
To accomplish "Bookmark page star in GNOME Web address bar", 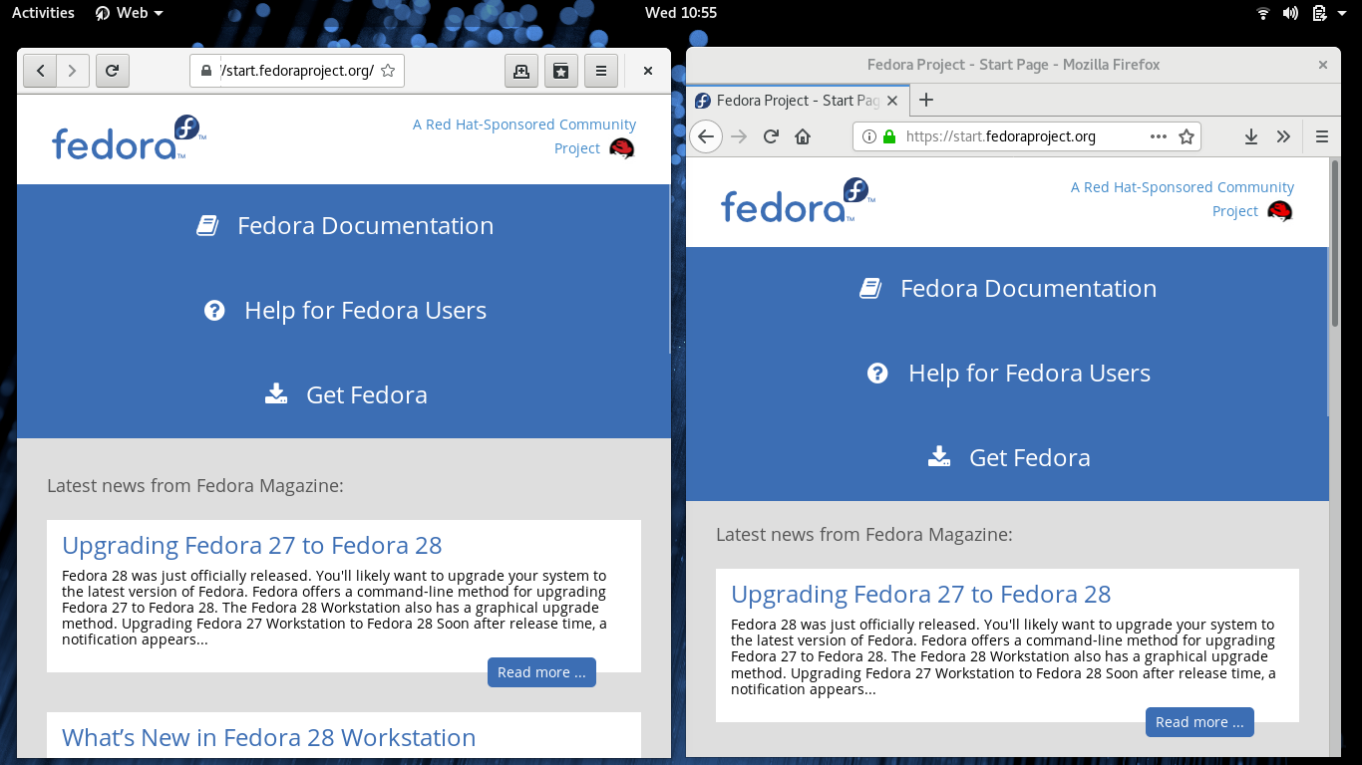I will (x=388, y=71).
